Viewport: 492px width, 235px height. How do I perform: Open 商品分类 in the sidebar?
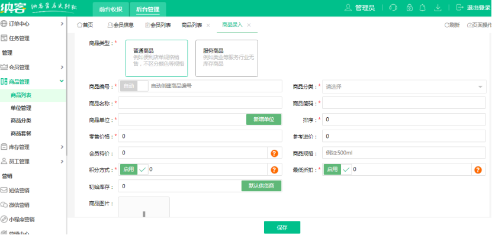tap(21, 121)
